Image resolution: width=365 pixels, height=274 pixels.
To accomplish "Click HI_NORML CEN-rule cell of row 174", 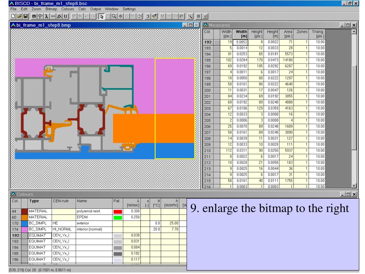I will tap(63, 229).
